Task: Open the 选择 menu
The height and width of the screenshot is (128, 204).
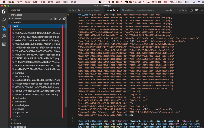Action: point(35,2)
